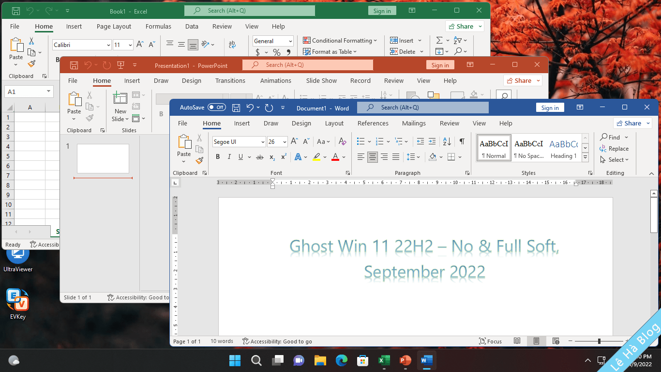661x372 pixels.
Task: Click Replace in Word Editing group
Action: click(614, 149)
